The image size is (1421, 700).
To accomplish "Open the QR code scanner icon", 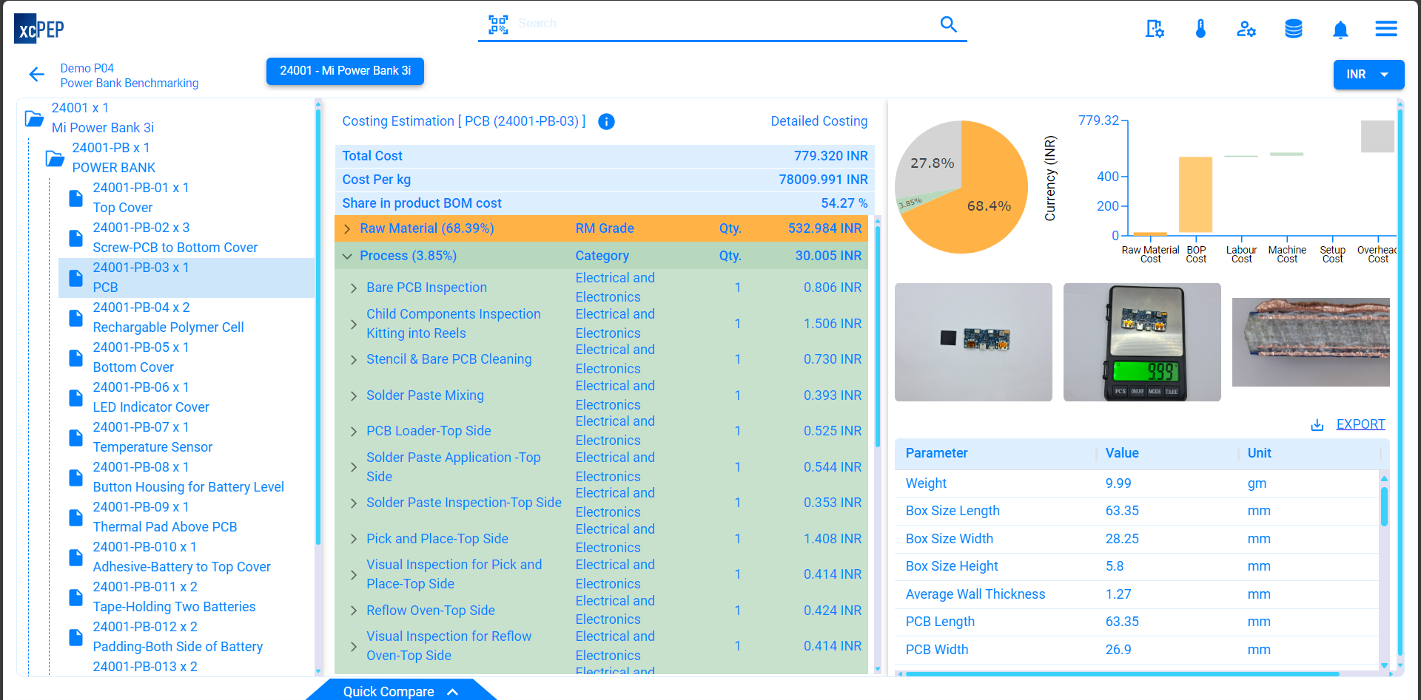I will [498, 24].
